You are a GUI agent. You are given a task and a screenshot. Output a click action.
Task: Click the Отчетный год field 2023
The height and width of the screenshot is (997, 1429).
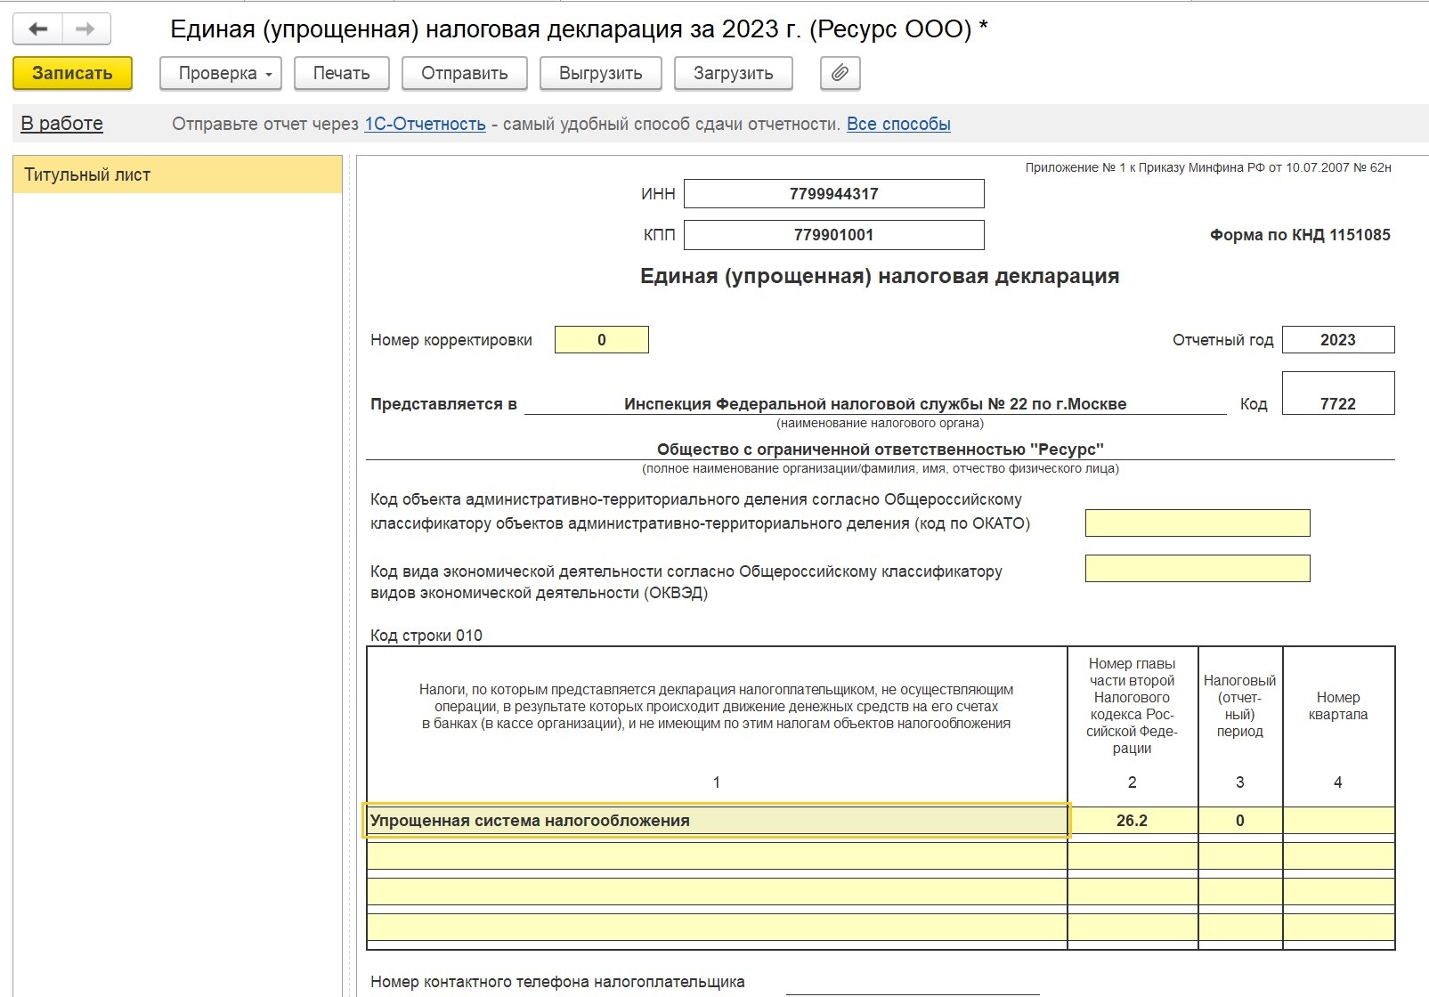tap(1338, 340)
